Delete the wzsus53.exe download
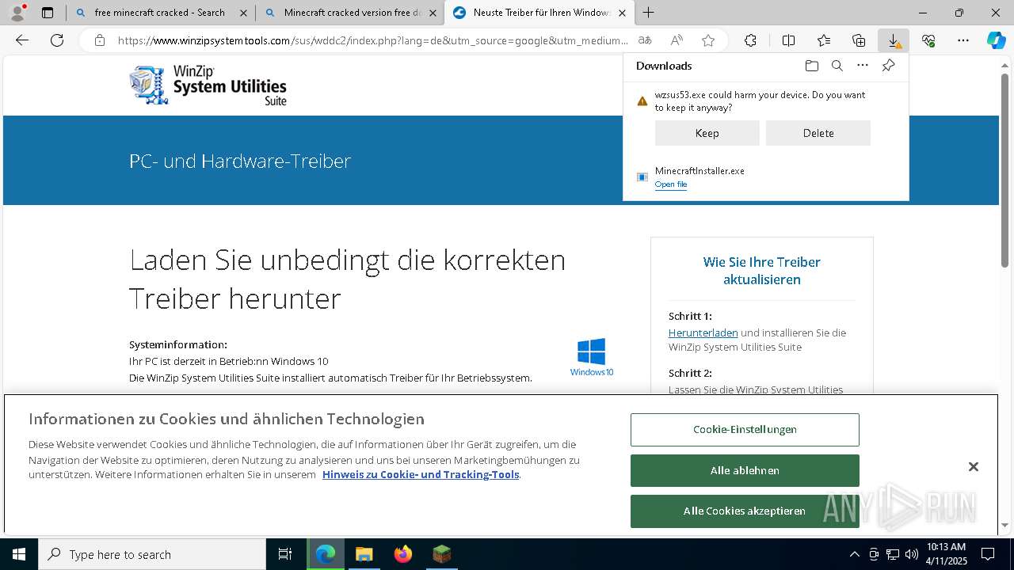 [818, 133]
